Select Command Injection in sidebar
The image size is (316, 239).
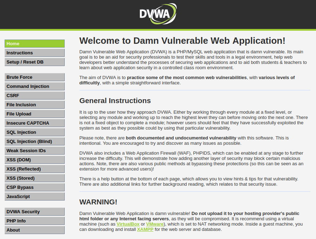(35, 86)
